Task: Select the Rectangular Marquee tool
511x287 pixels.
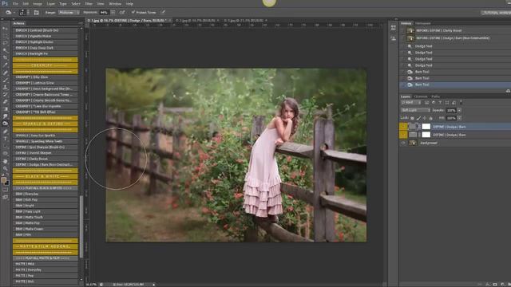Action: pos(6,36)
